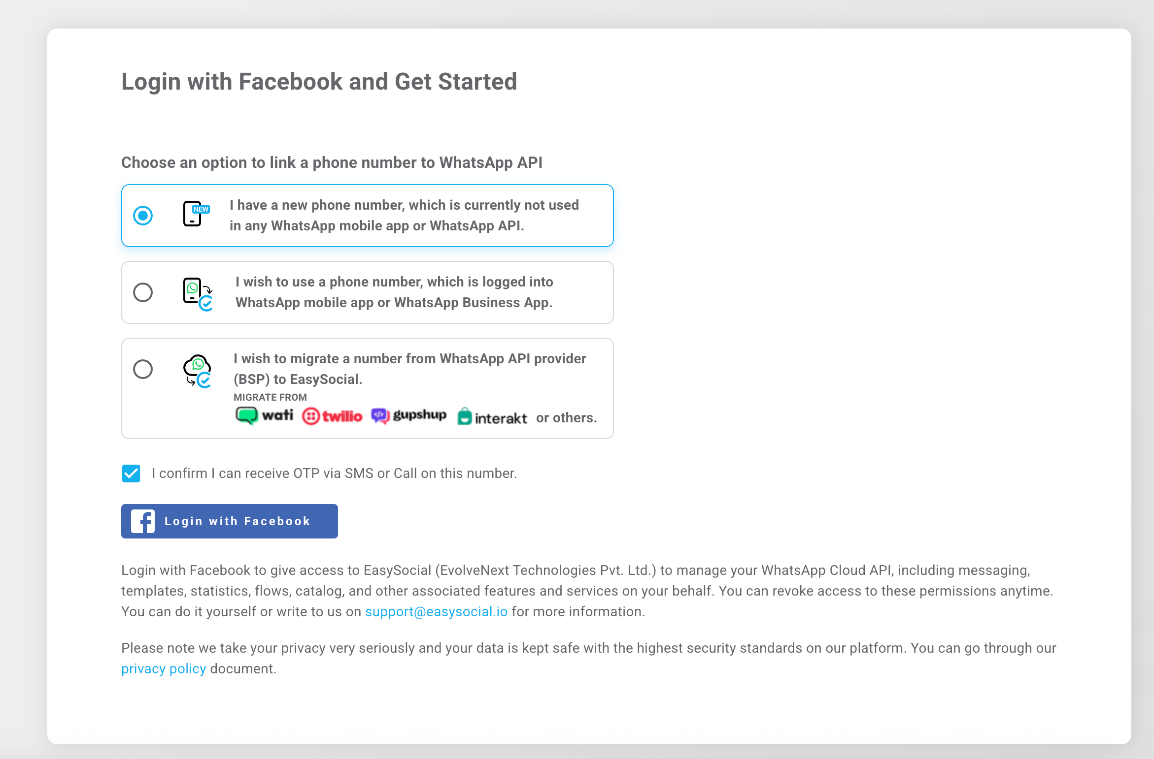
Task: Click the new phone number icon
Action: [196, 214]
